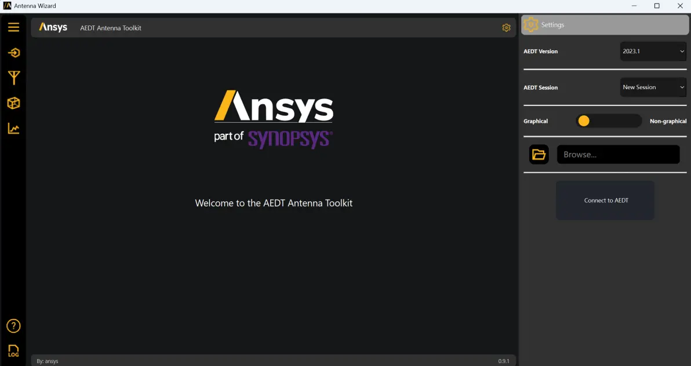Click the login arrow sidebar icon
691x366 pixels.
click(14, 53)
